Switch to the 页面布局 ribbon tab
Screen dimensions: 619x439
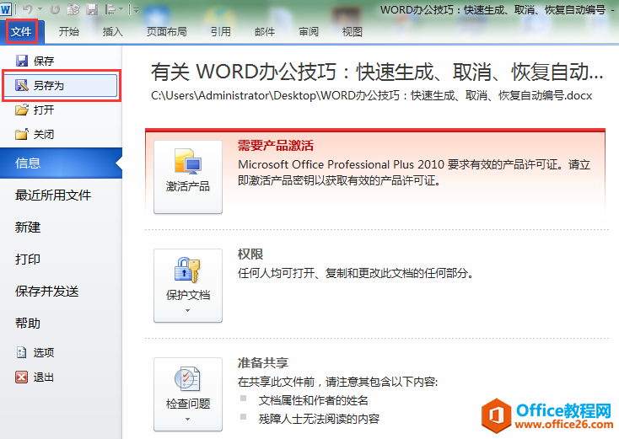click(x=167, y=31)
